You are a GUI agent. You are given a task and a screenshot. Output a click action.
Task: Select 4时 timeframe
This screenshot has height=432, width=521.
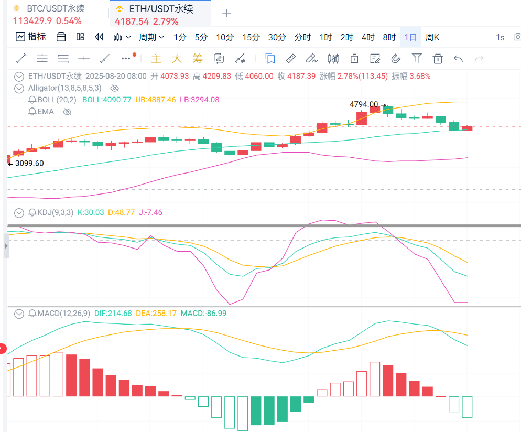click(x=368, y=37)
